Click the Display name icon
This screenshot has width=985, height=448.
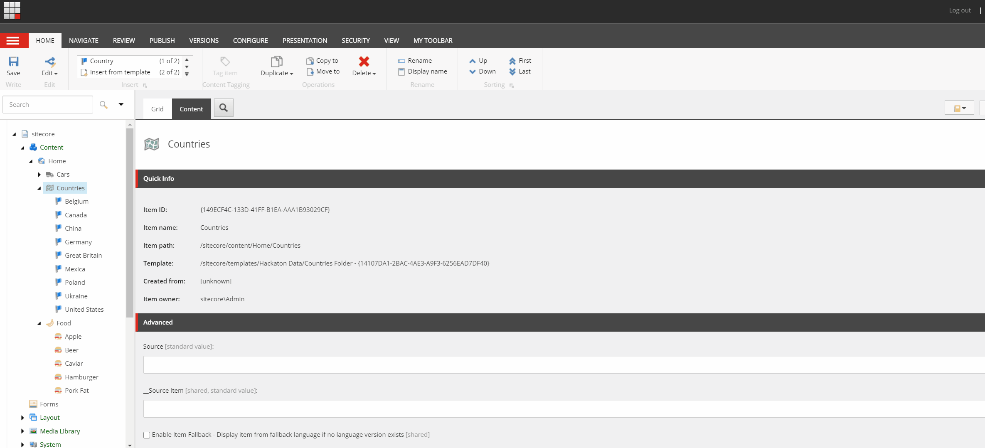(x=401, y=71)
